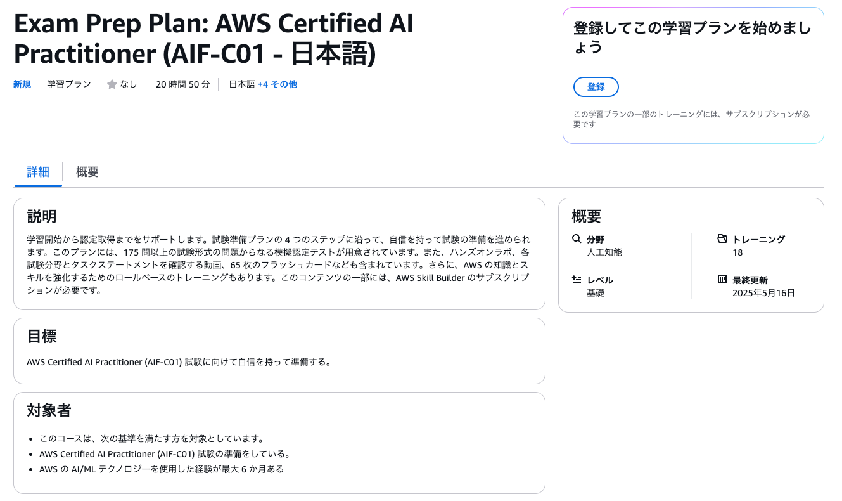This screenshot has height=501, width=842.
Task: Click the 学習プラン type label
Action: pyautogui.click(x=69, y=84)
